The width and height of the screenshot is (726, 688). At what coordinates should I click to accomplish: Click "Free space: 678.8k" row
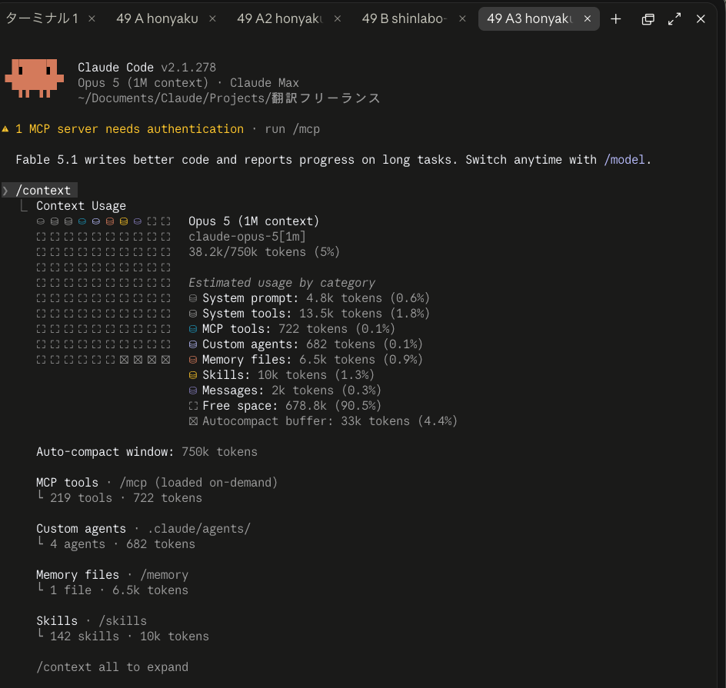click(285, 406)
